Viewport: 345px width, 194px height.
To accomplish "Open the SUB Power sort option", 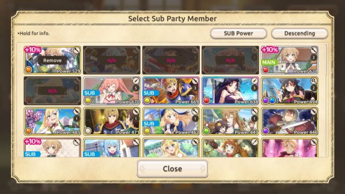I will click(x=239, y=34).
